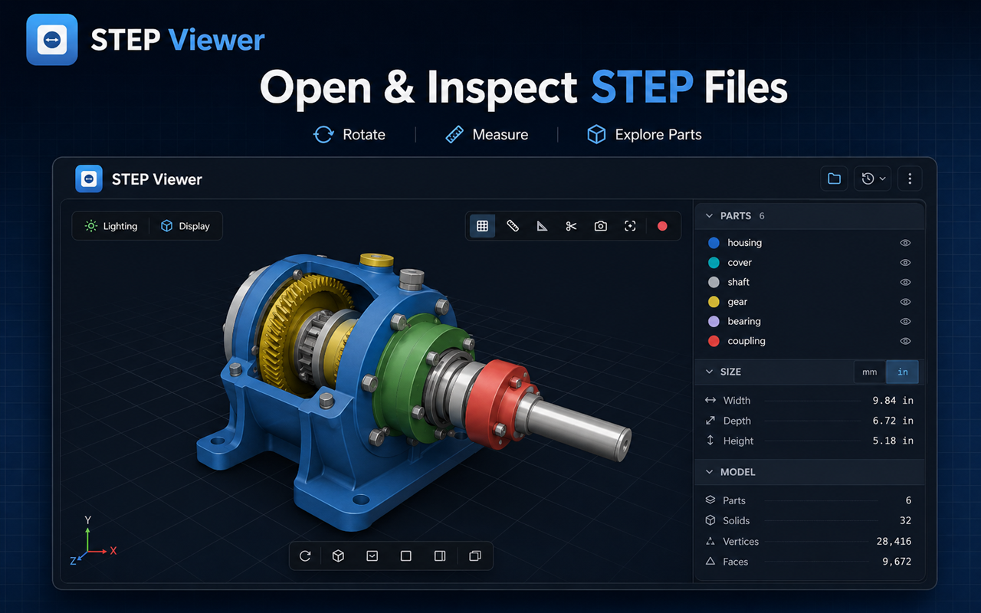Screen dimensions: 981x613
Task: Select the shaft part row
Action: pos(809,282)
